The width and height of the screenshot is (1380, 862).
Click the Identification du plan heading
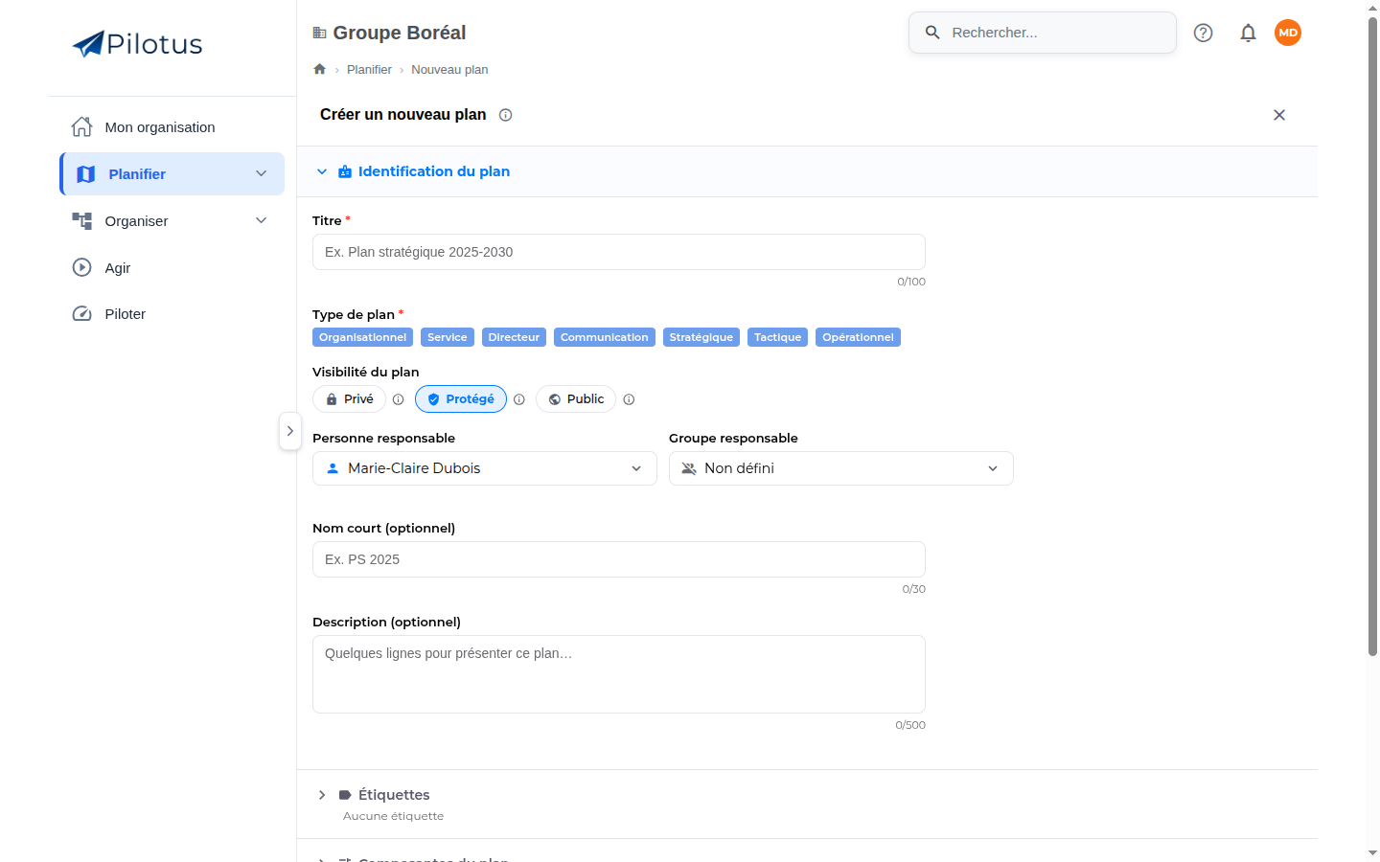434,171
